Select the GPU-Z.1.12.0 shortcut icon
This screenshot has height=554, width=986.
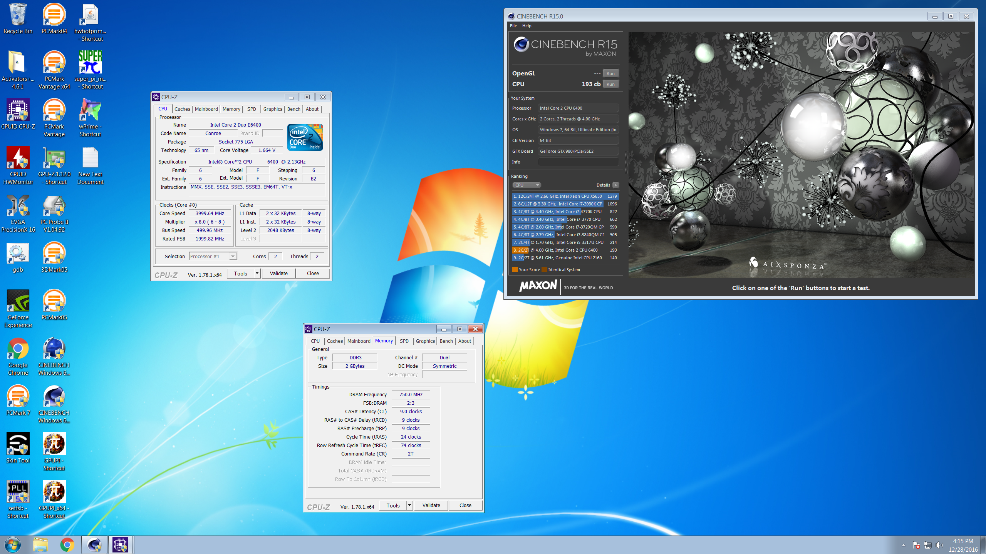pyautogui.click(x=54, y=166)
